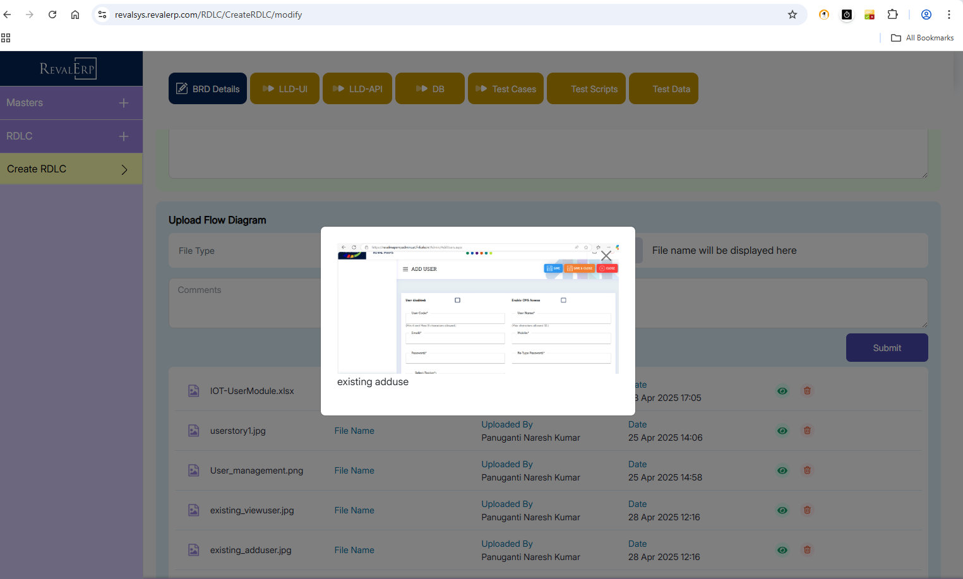Image resolution: width=963 pixels, height=579 pixels.
Task: Reload the current page
Action: [52, 15]
